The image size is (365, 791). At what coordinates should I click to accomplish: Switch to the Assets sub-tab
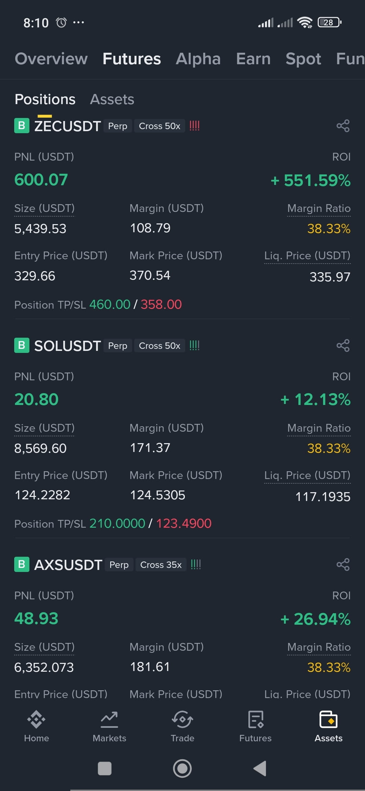click(x=112, y=99)
